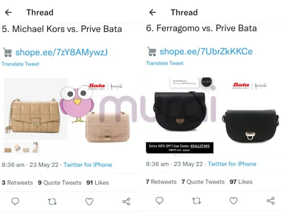Go back from the left Thread view

pyautogui.click(x=8, y=12)
